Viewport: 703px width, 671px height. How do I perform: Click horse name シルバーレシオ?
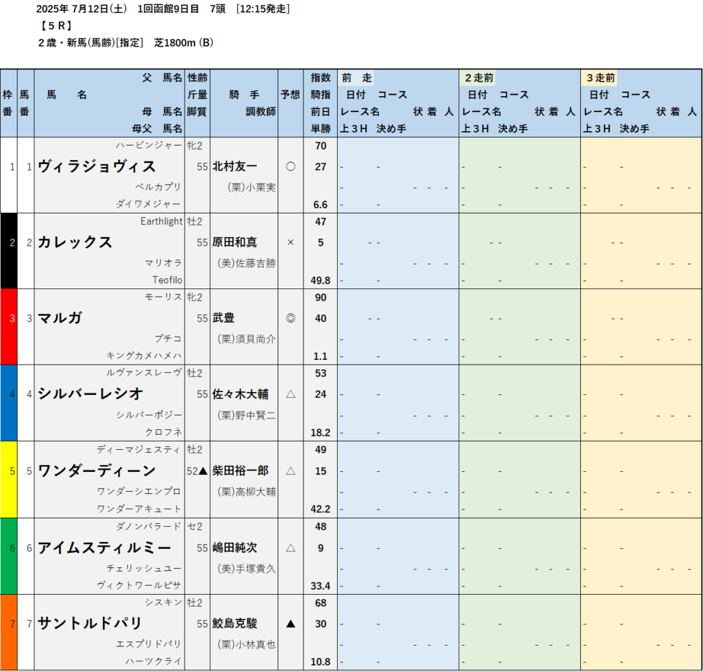tap(90, 394)
